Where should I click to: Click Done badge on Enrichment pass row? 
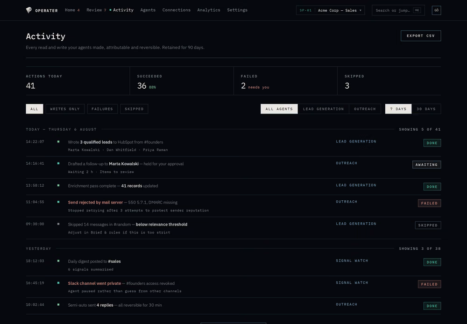tap(432, 187)
